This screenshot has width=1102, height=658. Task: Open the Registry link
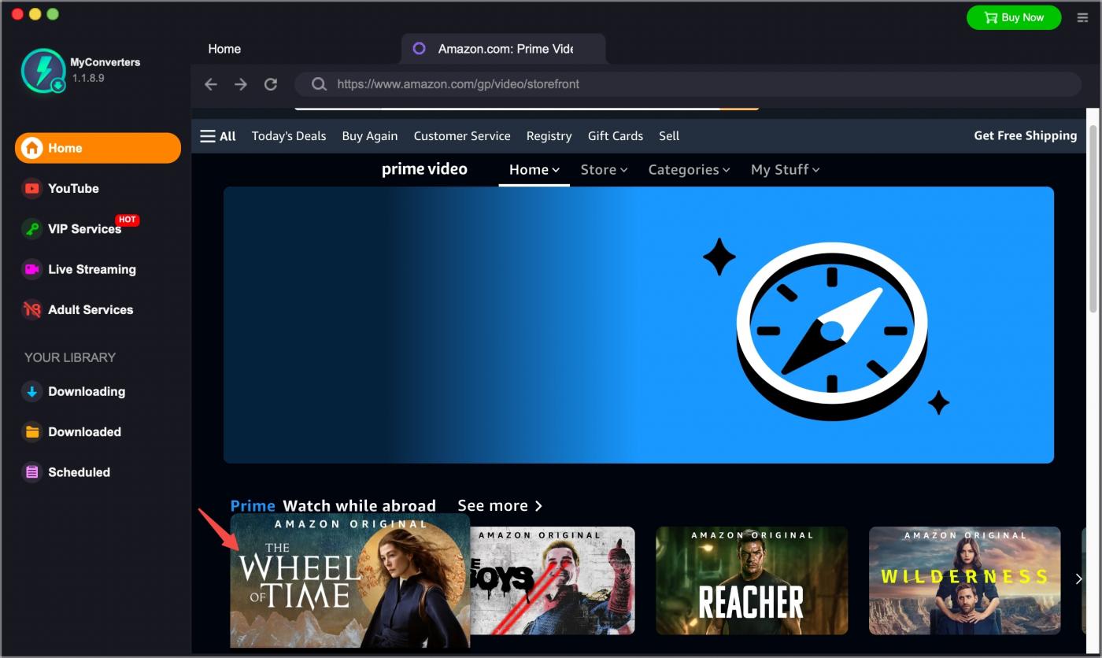point(549,136)
